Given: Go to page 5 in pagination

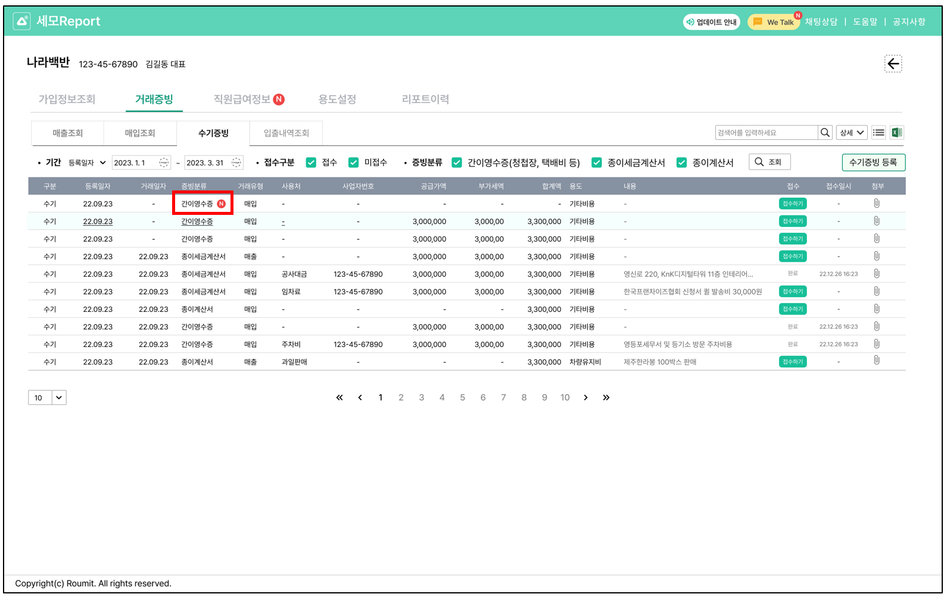Looking at the screenshot, I should point(462,398).
